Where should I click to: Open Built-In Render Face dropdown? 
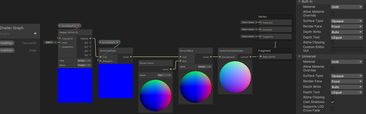click(347, 27)
